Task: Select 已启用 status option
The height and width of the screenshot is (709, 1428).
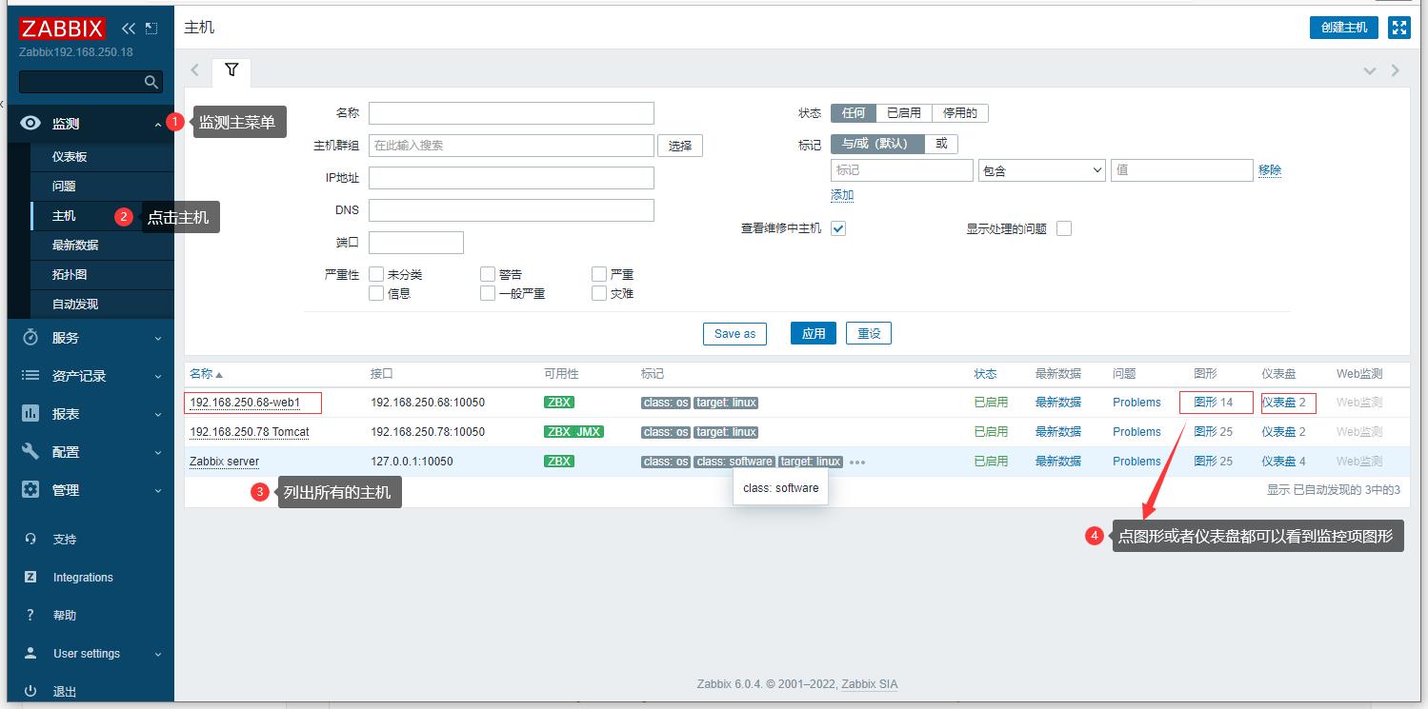Action: (904, 113)
